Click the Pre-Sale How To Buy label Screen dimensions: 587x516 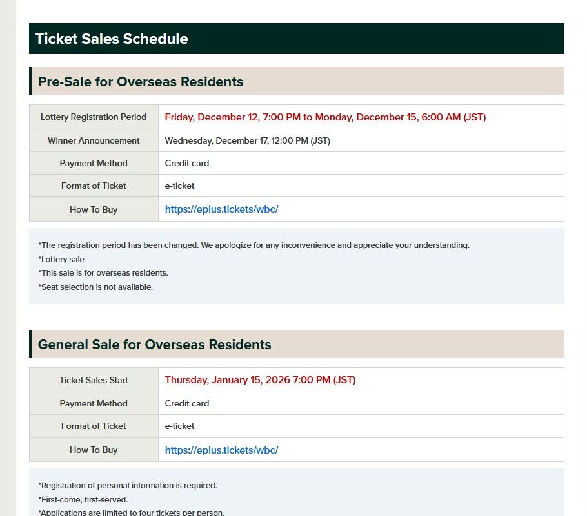click(94, 209)
